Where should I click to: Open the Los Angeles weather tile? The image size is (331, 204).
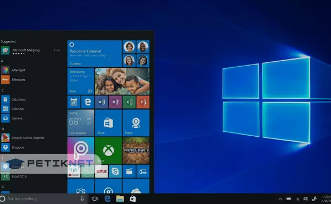tap(81, 123)
